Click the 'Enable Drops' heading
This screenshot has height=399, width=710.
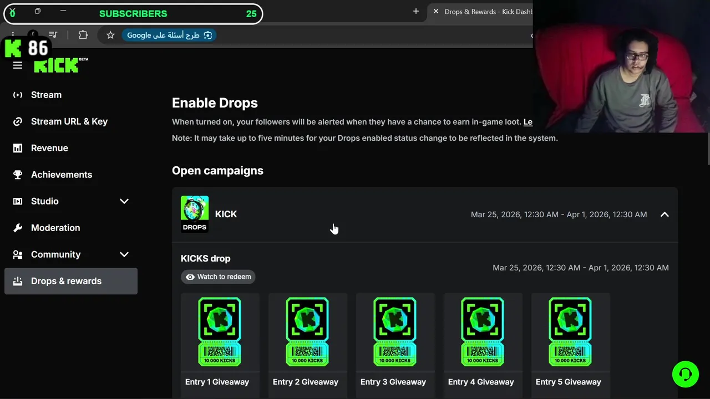pos(215,103)
